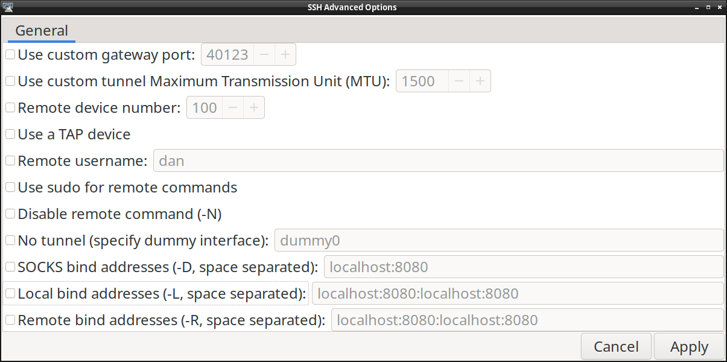727x362 pixels.
Task: Increase the custom gateway port value
Action: [x=285, y=55]
